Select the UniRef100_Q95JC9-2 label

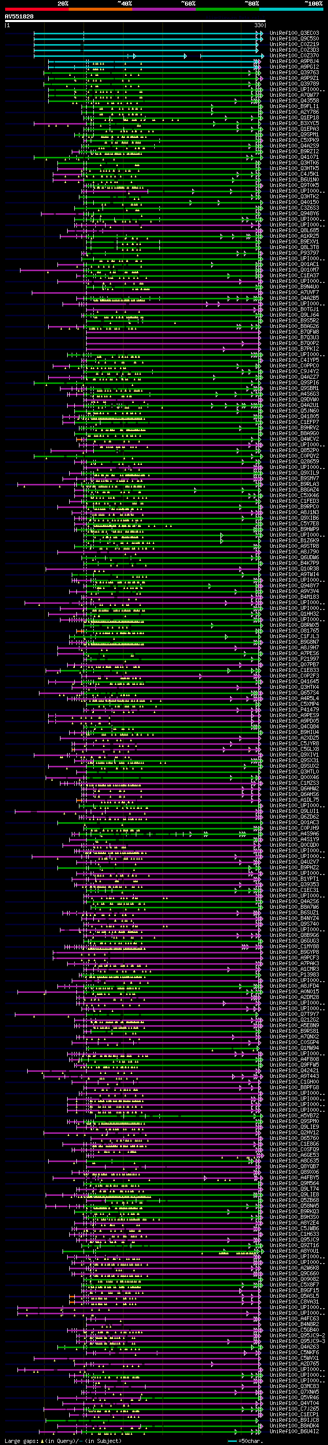point(297,1336)
